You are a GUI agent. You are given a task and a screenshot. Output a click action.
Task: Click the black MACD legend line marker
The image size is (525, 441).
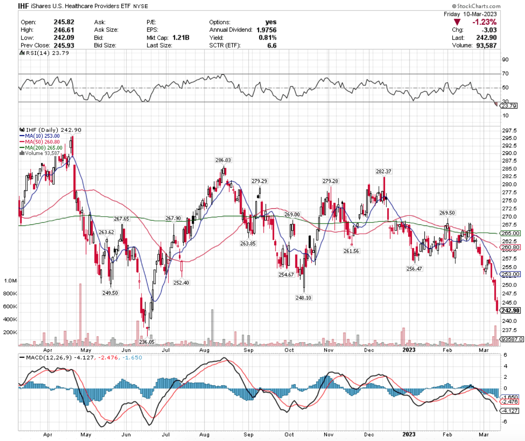click(x=22, y=357)
